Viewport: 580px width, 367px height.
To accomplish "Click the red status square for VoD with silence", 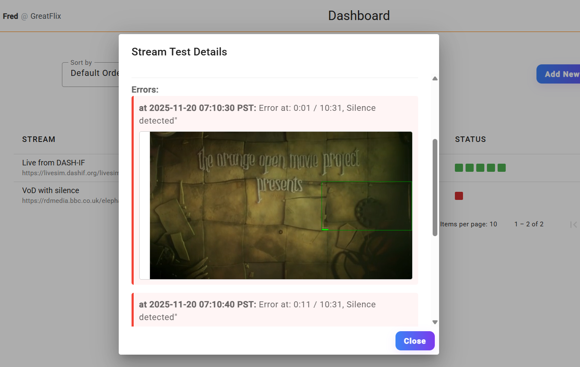I will (458, 196).
